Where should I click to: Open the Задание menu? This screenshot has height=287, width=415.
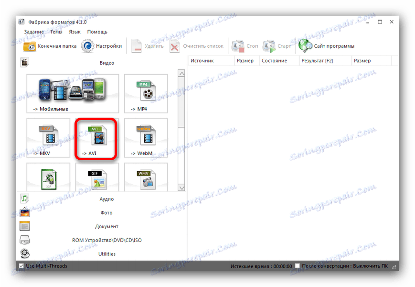pyautogui.click(x=34, y=32)
